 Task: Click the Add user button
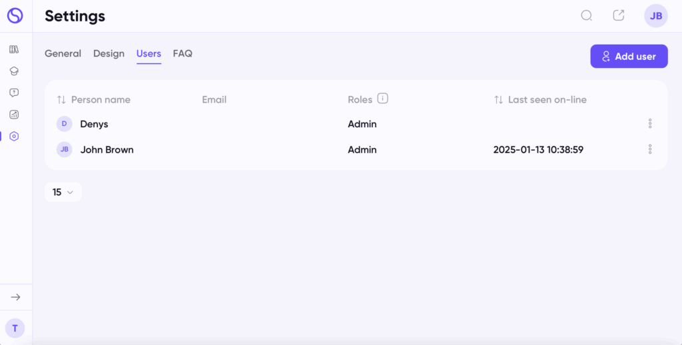[x=629, y=56]
